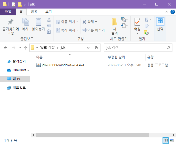Select OneDrive in navigation pane
This screenshot has width=176, height=144.
[x=18, y=70]
